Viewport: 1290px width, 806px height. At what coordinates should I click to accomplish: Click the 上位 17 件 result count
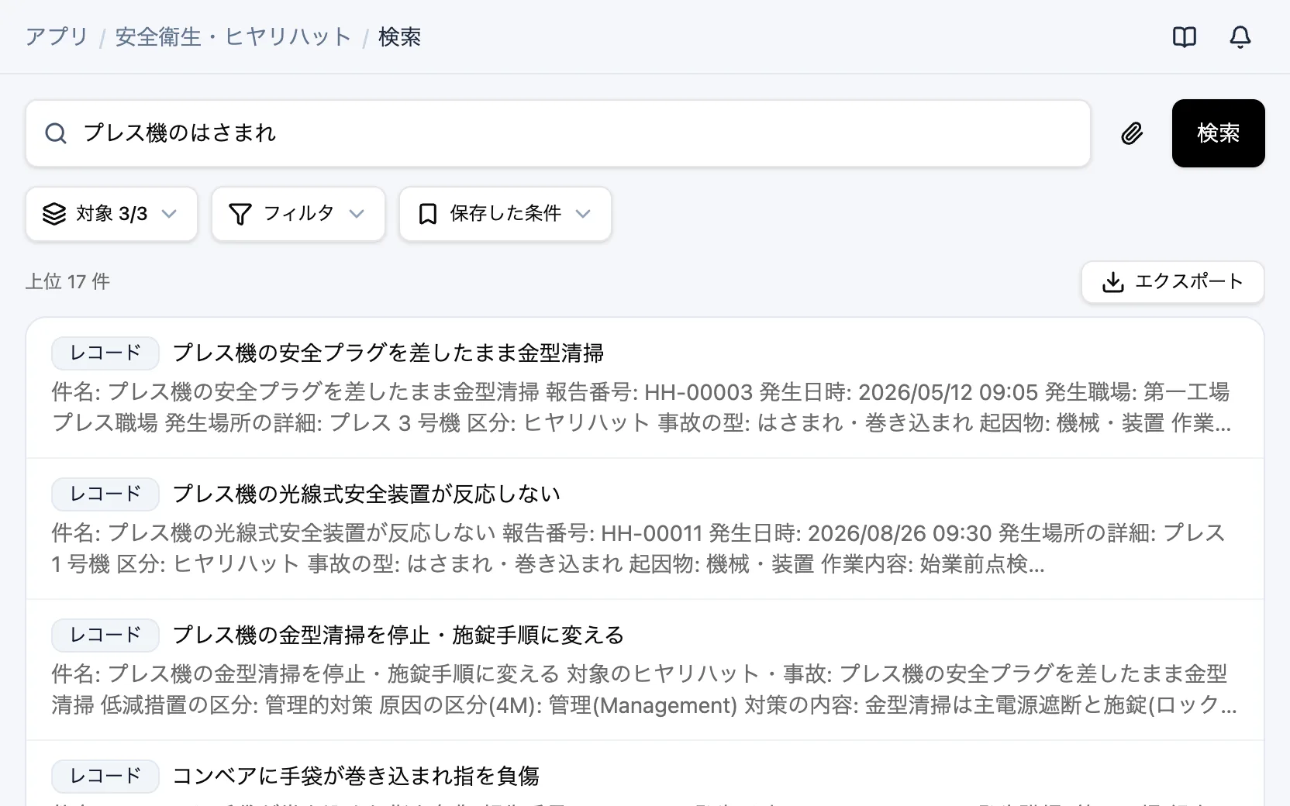pyautogui.click(x=67, y=281)
